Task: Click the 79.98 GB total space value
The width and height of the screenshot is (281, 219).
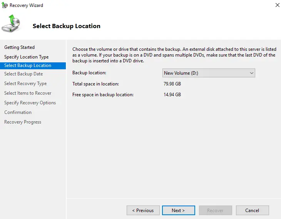Action: (x=172, y=84)
